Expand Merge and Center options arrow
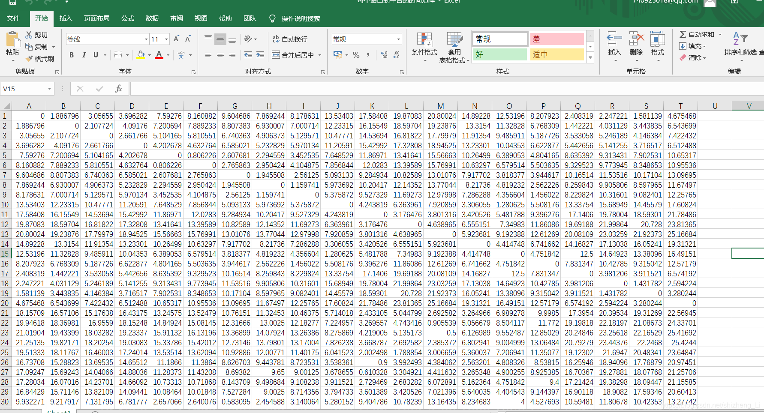 tap(320, 55)
